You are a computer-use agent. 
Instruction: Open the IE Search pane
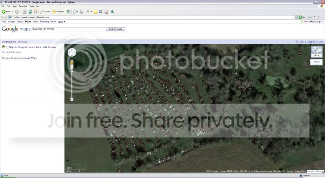(x=45, y=12)
